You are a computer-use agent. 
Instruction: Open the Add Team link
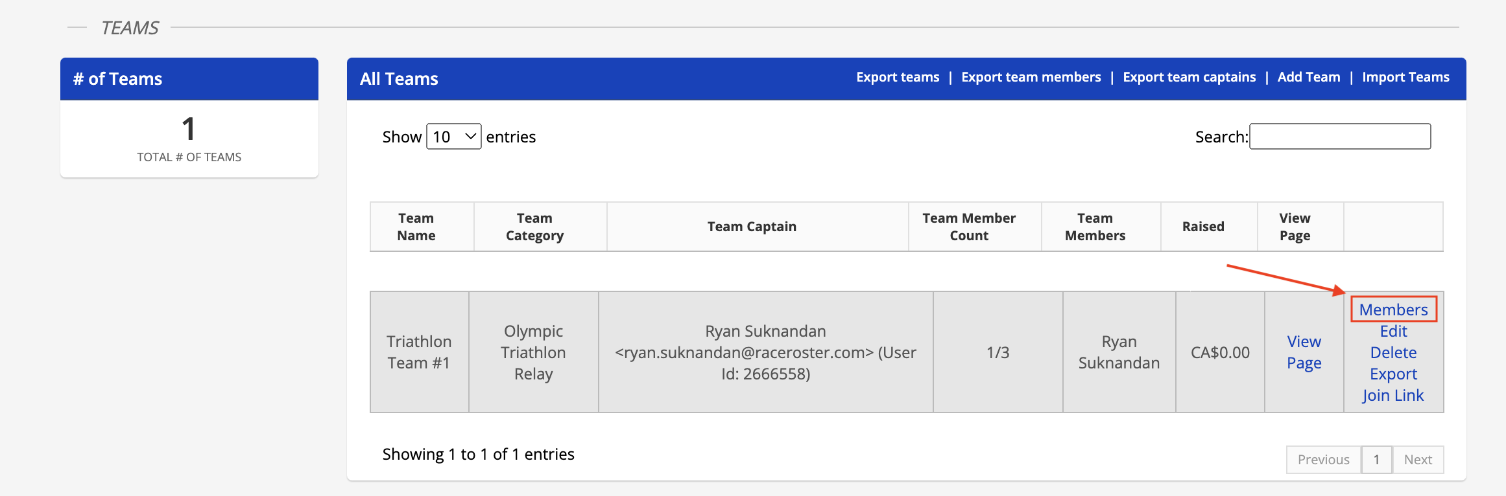click(x=1308, y=77)
